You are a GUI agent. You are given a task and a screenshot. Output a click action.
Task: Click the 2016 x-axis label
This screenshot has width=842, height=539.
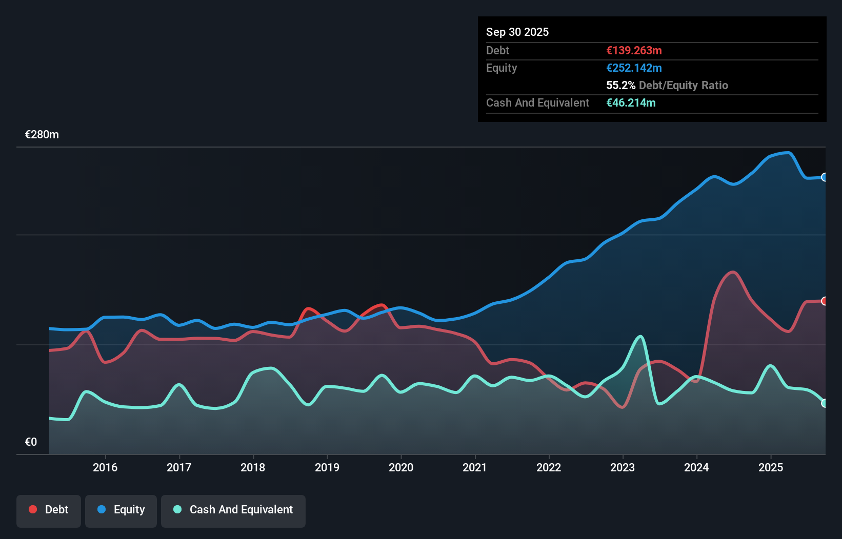(x=105, y=467)
